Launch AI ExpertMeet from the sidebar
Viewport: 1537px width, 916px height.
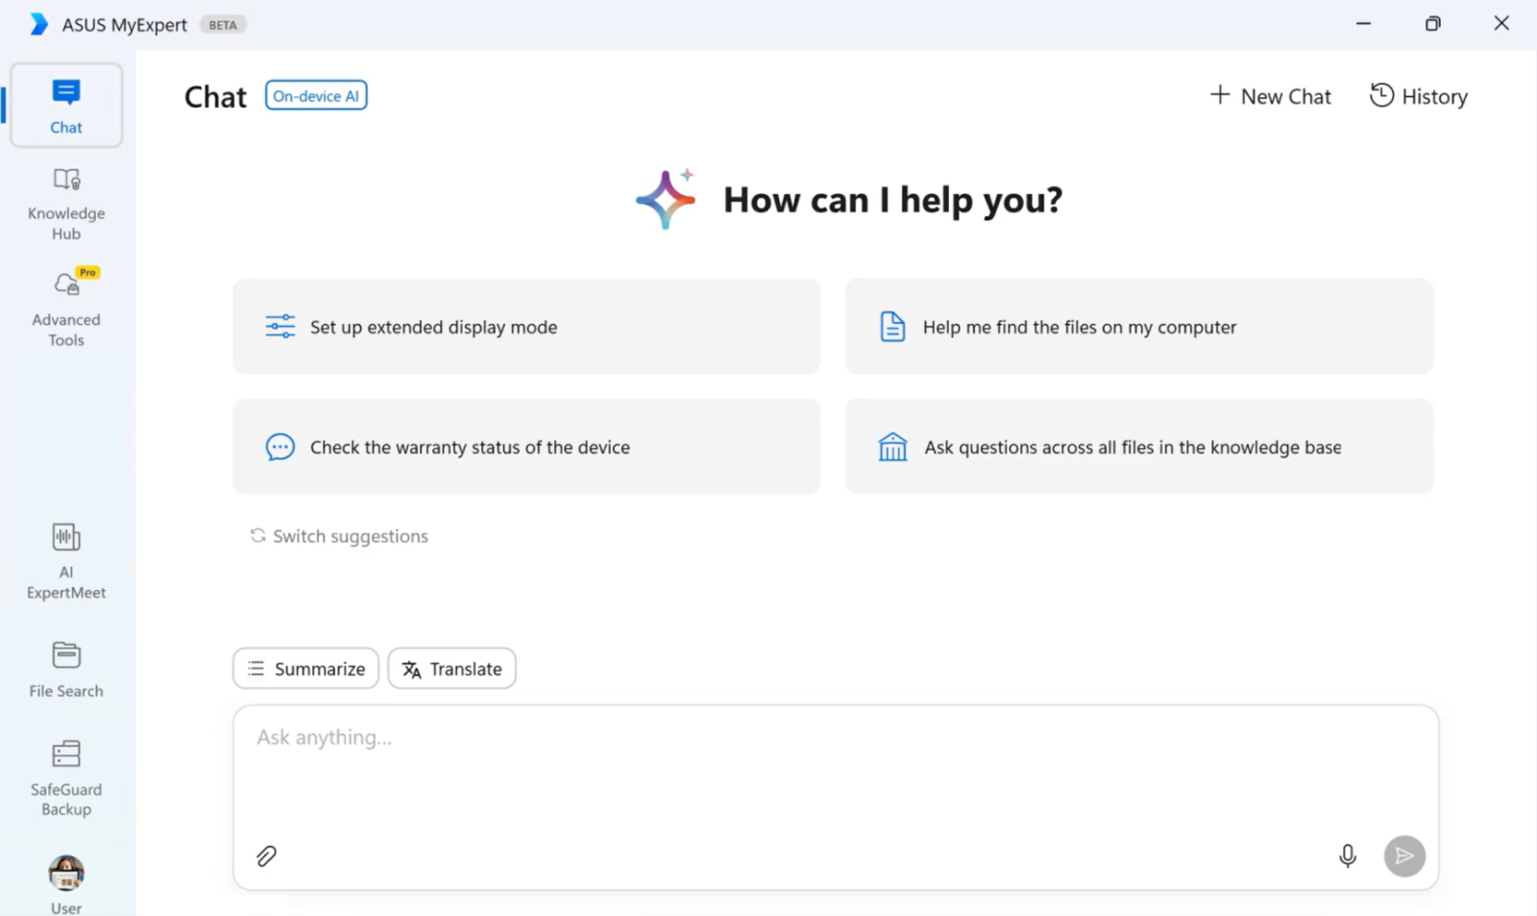[x=66, y=561]
